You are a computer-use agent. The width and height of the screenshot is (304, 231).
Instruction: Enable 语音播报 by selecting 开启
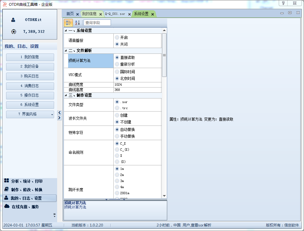117,37
